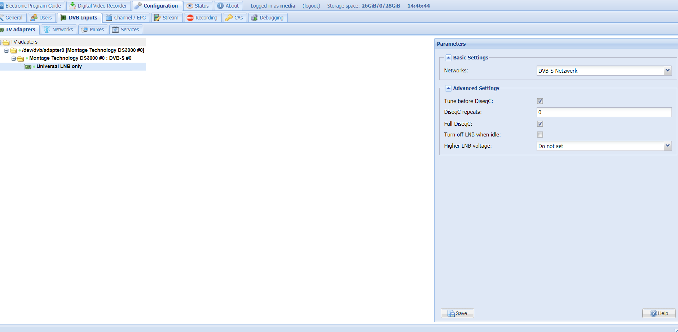
Task: Open the Networks dropdown arrow
Action: pos(668,71)
